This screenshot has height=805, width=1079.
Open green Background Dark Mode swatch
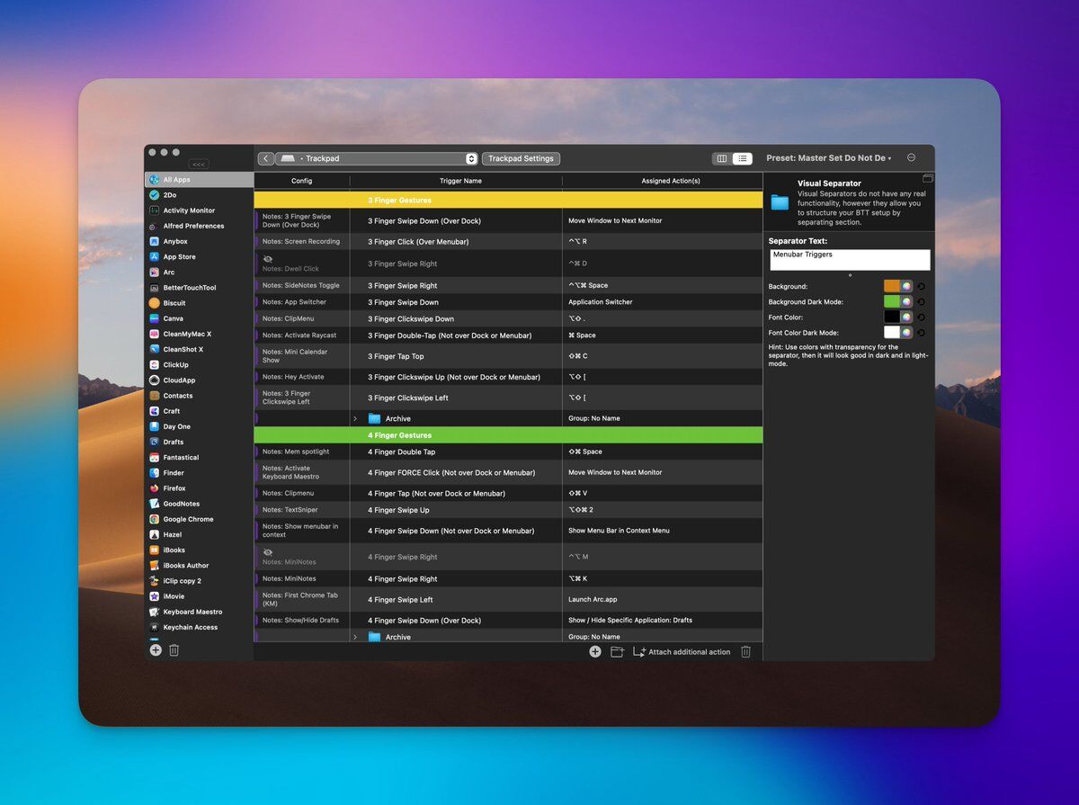click(x=892, y=301)
